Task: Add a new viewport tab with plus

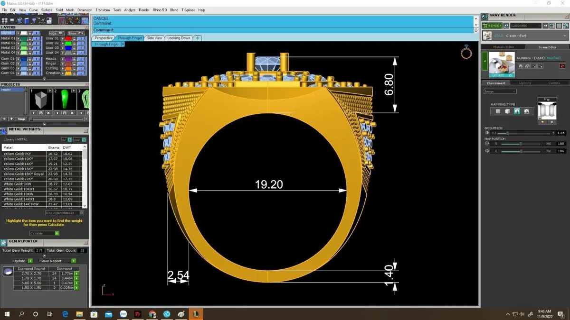Action: 197,38
